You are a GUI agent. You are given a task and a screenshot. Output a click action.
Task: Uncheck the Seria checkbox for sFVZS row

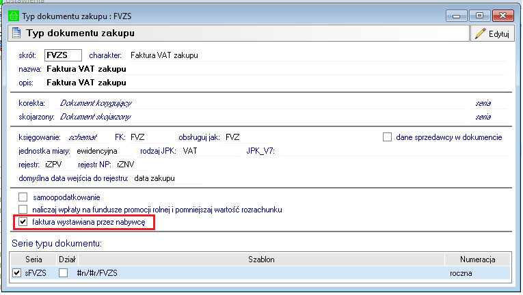pyautogui.click(x=17, y=272)
